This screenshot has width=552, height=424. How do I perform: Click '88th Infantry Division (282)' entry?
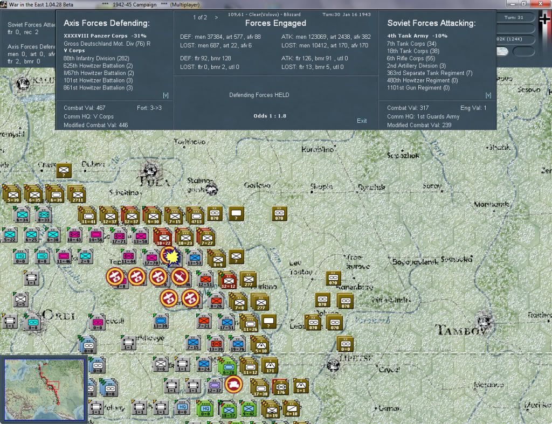click(96, 58)
